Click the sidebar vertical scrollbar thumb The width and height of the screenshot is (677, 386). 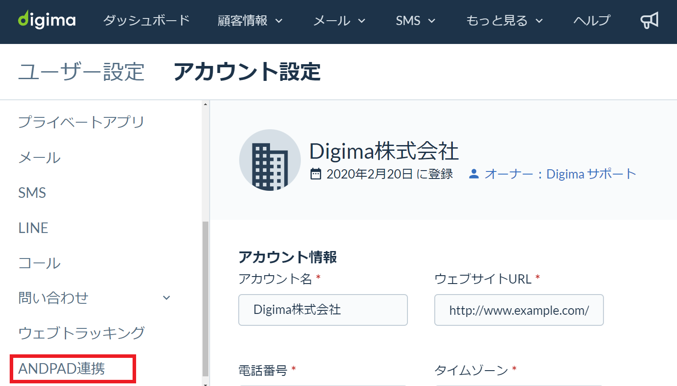coord(205,299)
